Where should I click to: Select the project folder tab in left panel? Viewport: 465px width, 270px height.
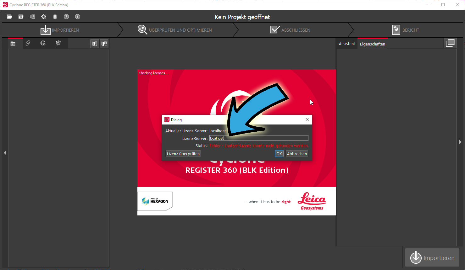click(13, 44)
